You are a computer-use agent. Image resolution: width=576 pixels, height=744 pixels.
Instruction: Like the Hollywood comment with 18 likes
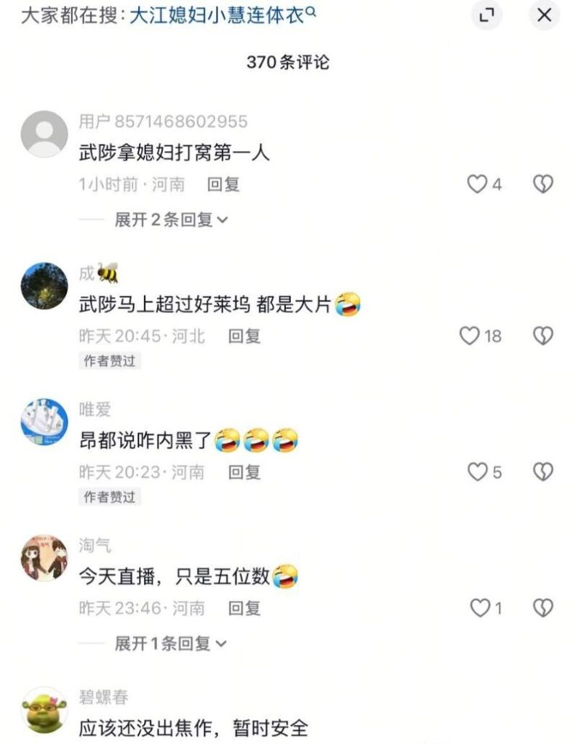pos(469,336)
